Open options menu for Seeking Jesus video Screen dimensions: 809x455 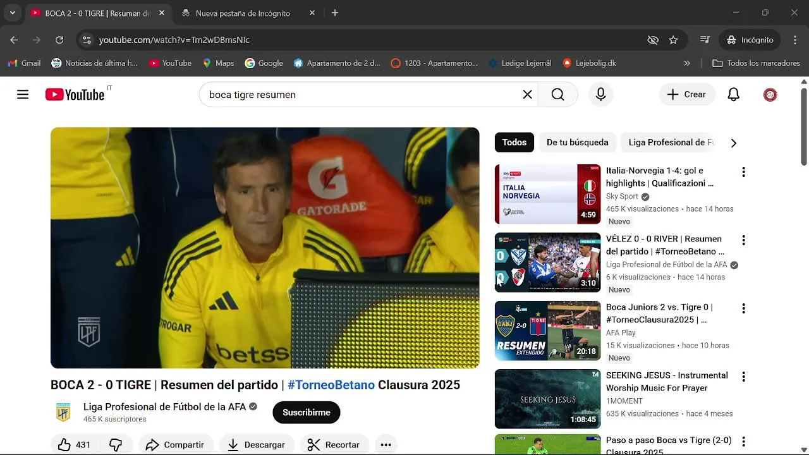click(743, 377)
